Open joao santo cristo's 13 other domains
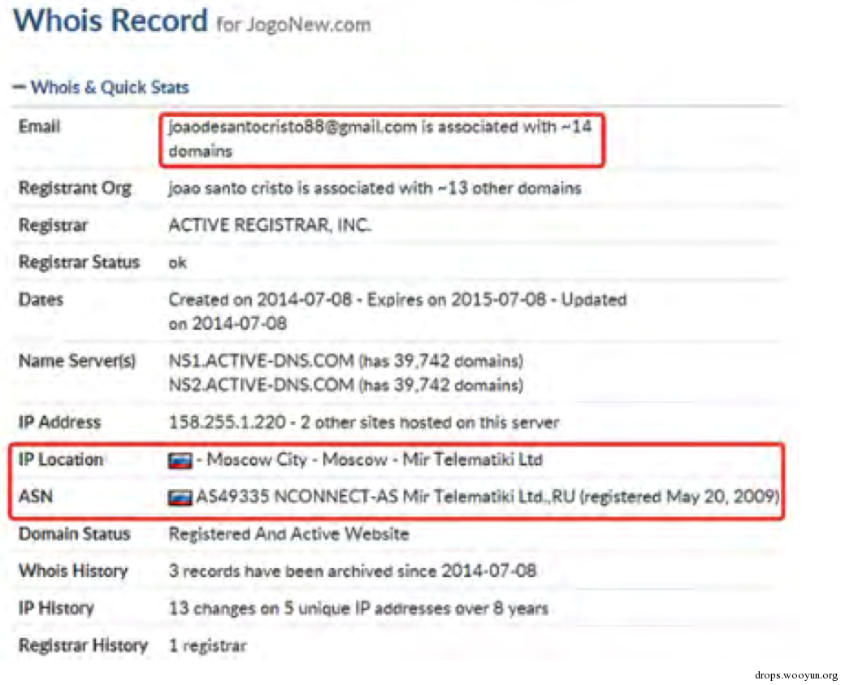 point(375,189)
